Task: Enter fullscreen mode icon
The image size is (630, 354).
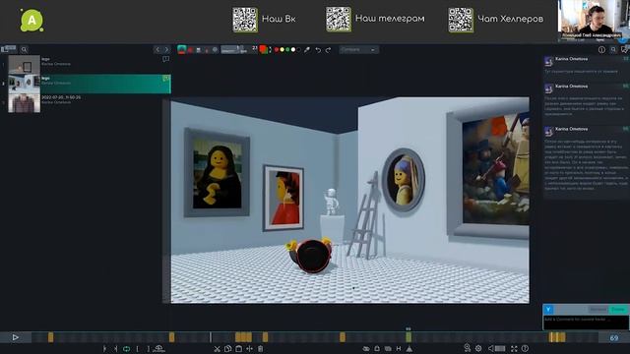Action: point(514,348)
